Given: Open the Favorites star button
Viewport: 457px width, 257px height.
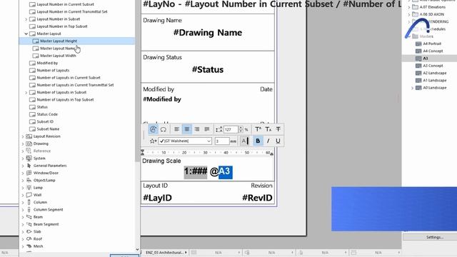Looking at the screenshot, I should [x=153, y=141].
